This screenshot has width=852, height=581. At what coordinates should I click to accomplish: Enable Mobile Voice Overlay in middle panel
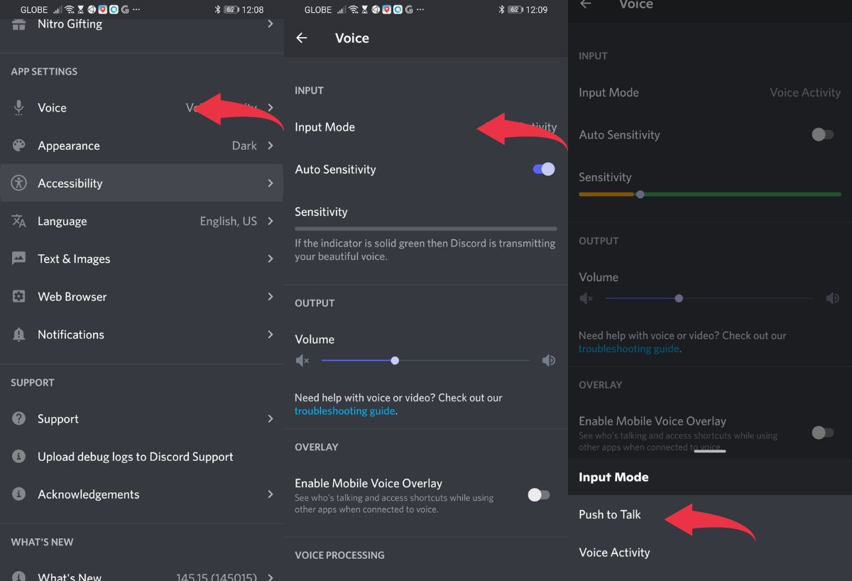click(x=538, y=495)
